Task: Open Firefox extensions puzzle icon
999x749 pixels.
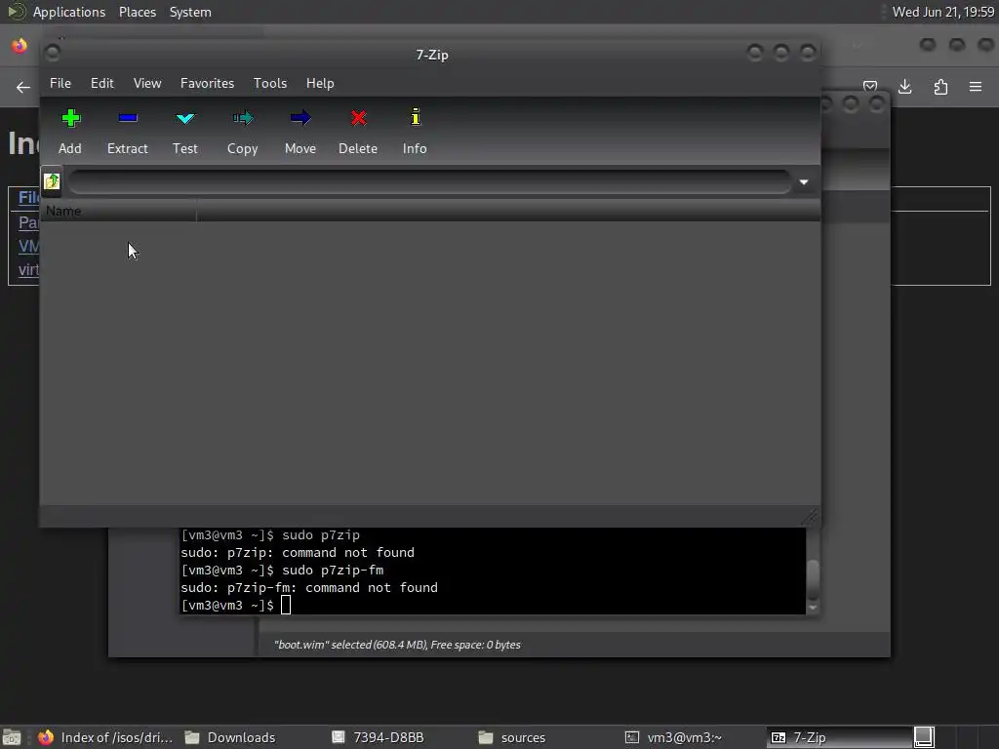Action: point(940,87)
